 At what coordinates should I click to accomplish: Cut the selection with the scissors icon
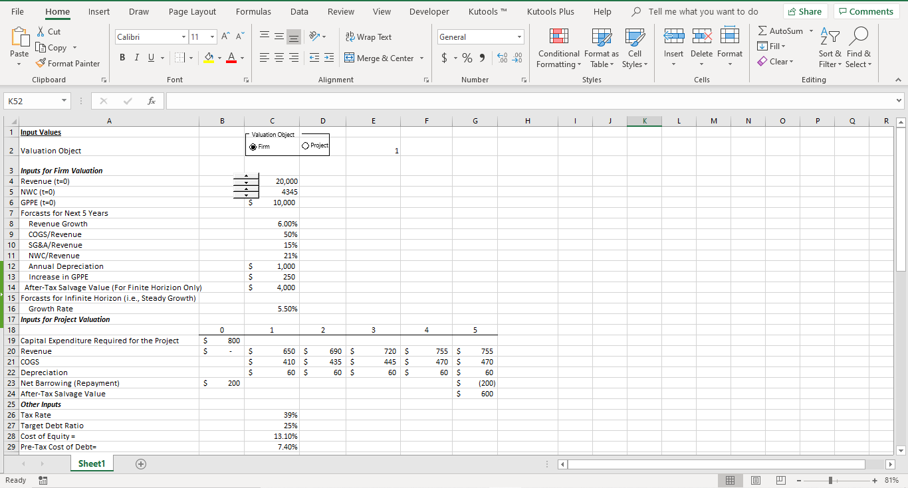pos(41,32)
